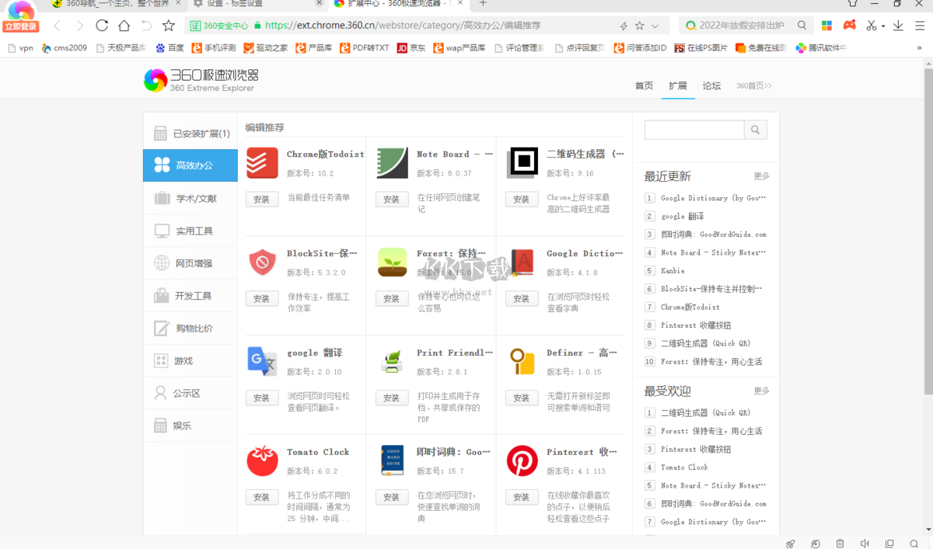933x549 pixels.
Task: Mute sound using status bar speaker icon
Action: [865, 544]
